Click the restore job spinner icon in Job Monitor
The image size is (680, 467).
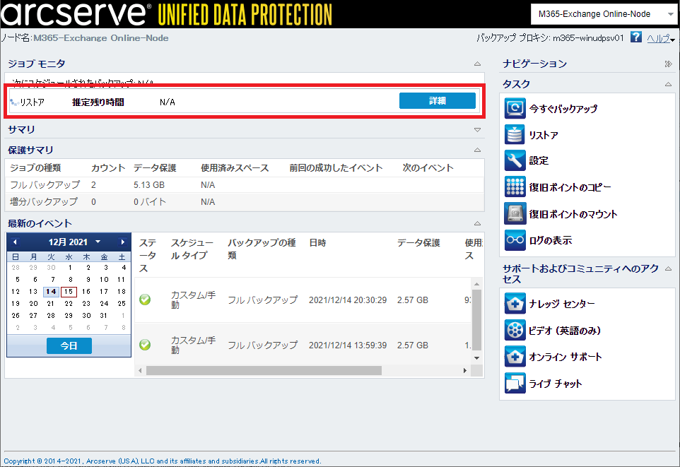tap(14, 102)
